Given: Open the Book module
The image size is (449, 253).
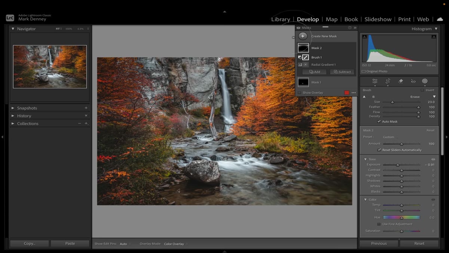Looking at the screenshot, I should 351,19.
